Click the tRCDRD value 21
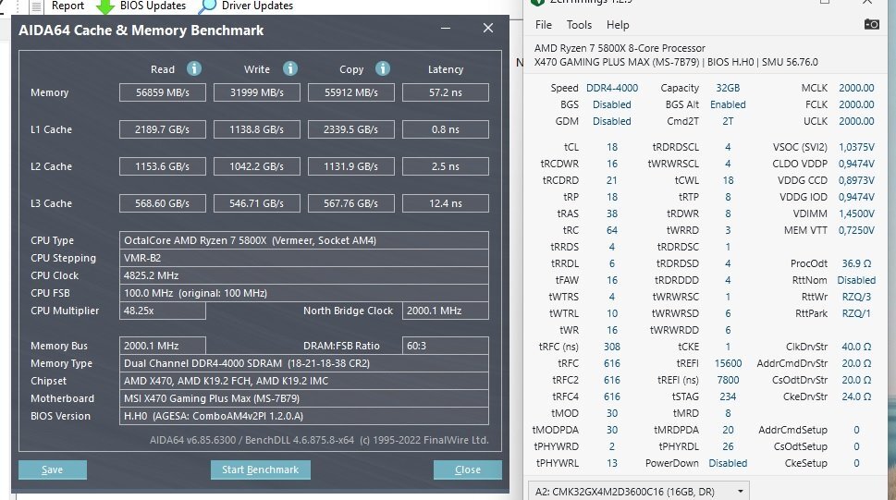Screen dimensions: 896x500 612,180
